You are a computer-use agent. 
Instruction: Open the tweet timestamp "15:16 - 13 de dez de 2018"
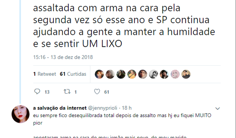(63, 57)
